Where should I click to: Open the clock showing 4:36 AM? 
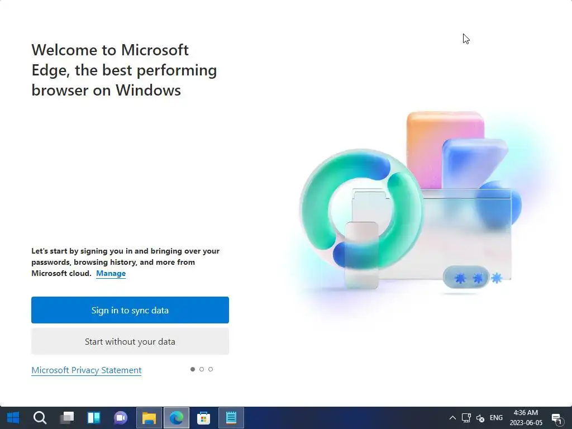click(x=526, y=418)
